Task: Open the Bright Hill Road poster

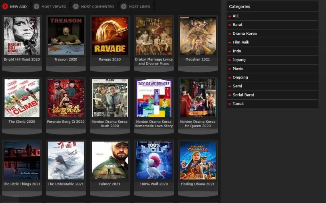Action: (x=22, y=36)
